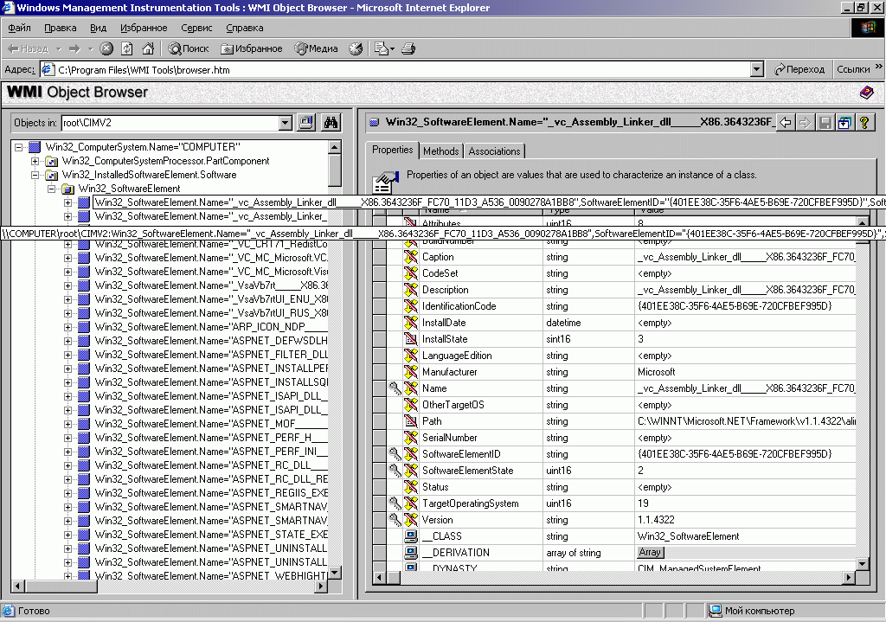The image size is (886, 622).
Task: Open Медиа toolbar button
Action: 317,48
